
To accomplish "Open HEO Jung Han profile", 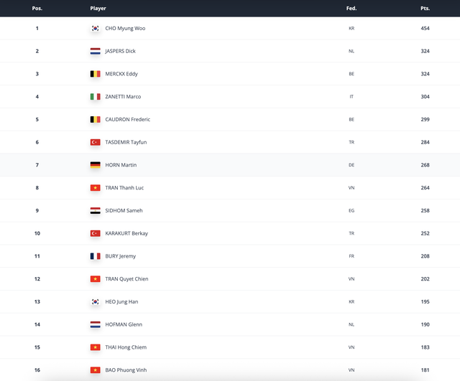I will (121, 301).
